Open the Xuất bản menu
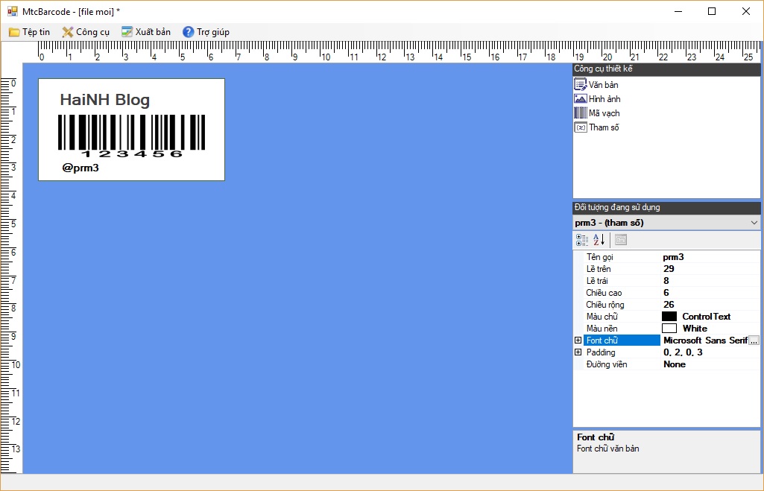764x491 pixels. (146, 32)
